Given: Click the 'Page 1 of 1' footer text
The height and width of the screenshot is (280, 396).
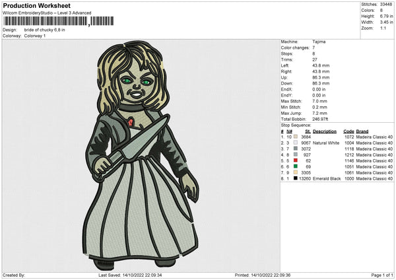Looking at the screenshot, I should coord(382,275).
